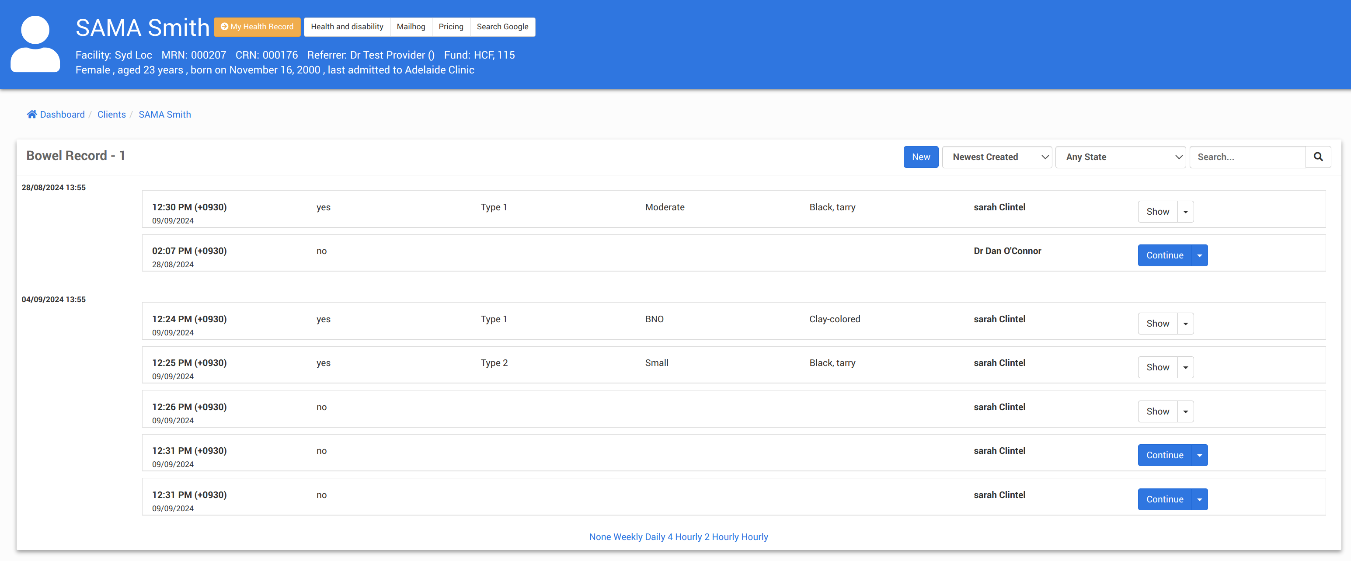Select the Pricing tab
1351x561 pixels.
[x=450, y=27]
